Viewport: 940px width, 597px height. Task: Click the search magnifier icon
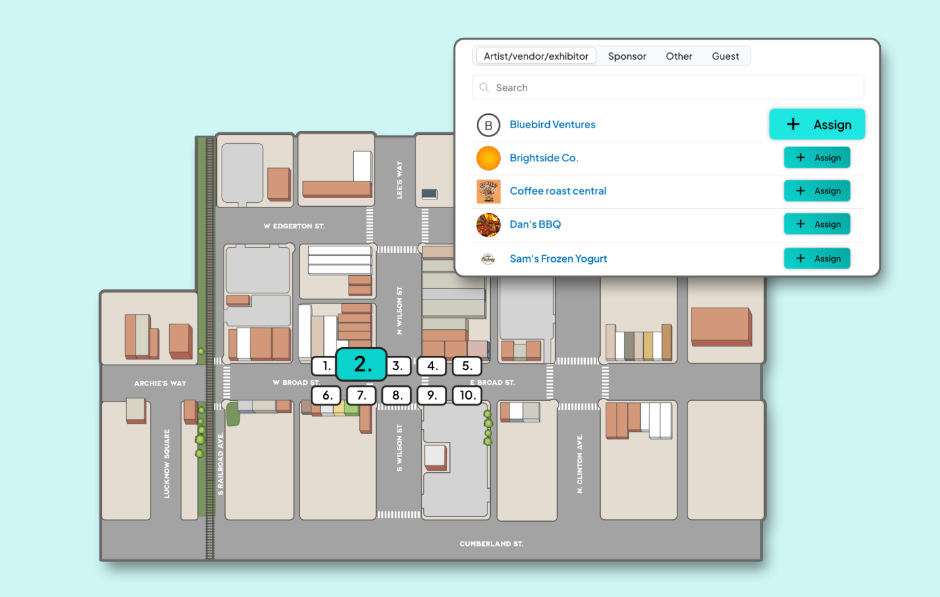pos(484,88)
